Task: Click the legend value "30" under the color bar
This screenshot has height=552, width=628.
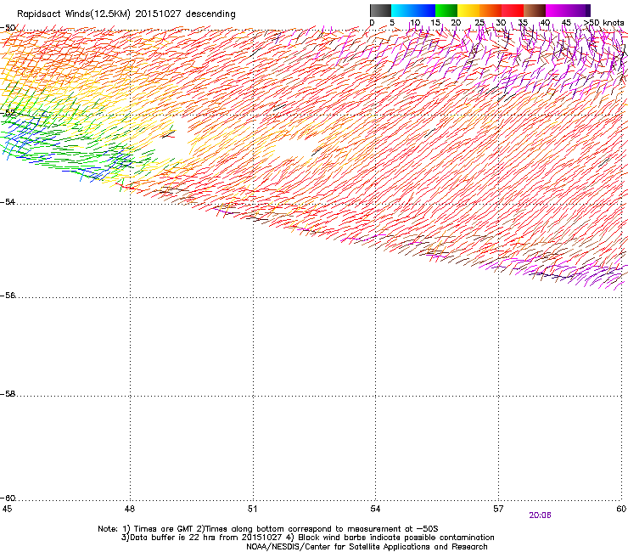Action: (501, 22)
